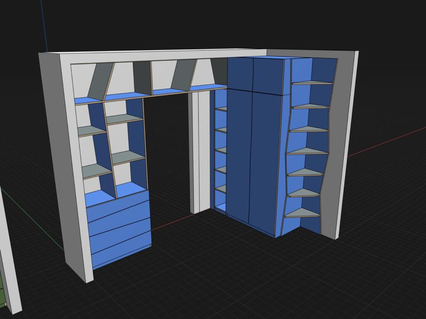The height and width of the screenshot is (319, 426).
Task: Select upper left cabinet door above wardrobe
Action: [240, 73]
